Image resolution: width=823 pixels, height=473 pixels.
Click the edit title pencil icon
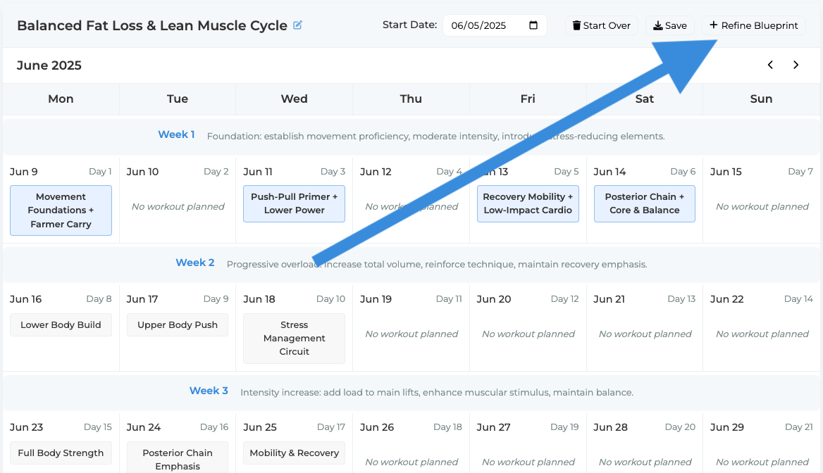click(297, 25)
